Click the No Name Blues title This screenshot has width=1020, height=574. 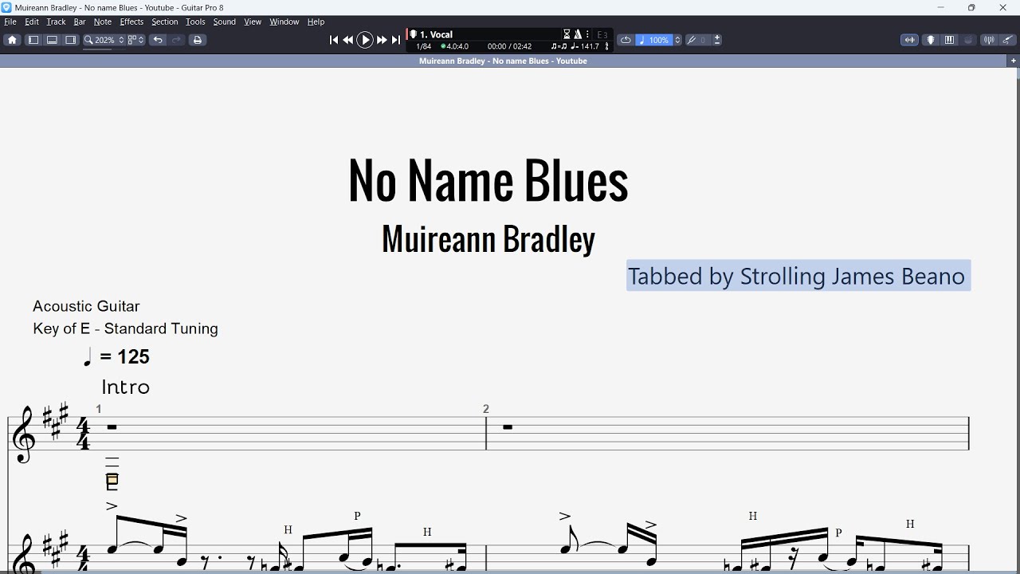488,180
